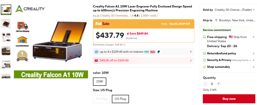Click the Shop sustainably leaf icon
Screen dimensions: 257x105
204,67
